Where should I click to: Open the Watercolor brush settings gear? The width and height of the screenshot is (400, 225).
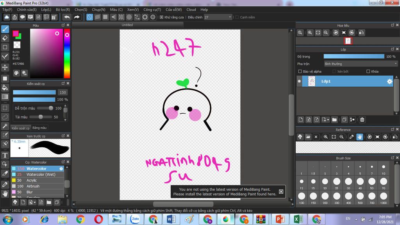(x=61, y=169)
